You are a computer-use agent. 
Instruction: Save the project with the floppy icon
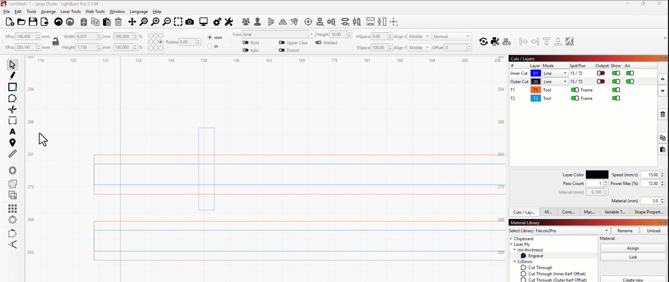pos(33,22)
